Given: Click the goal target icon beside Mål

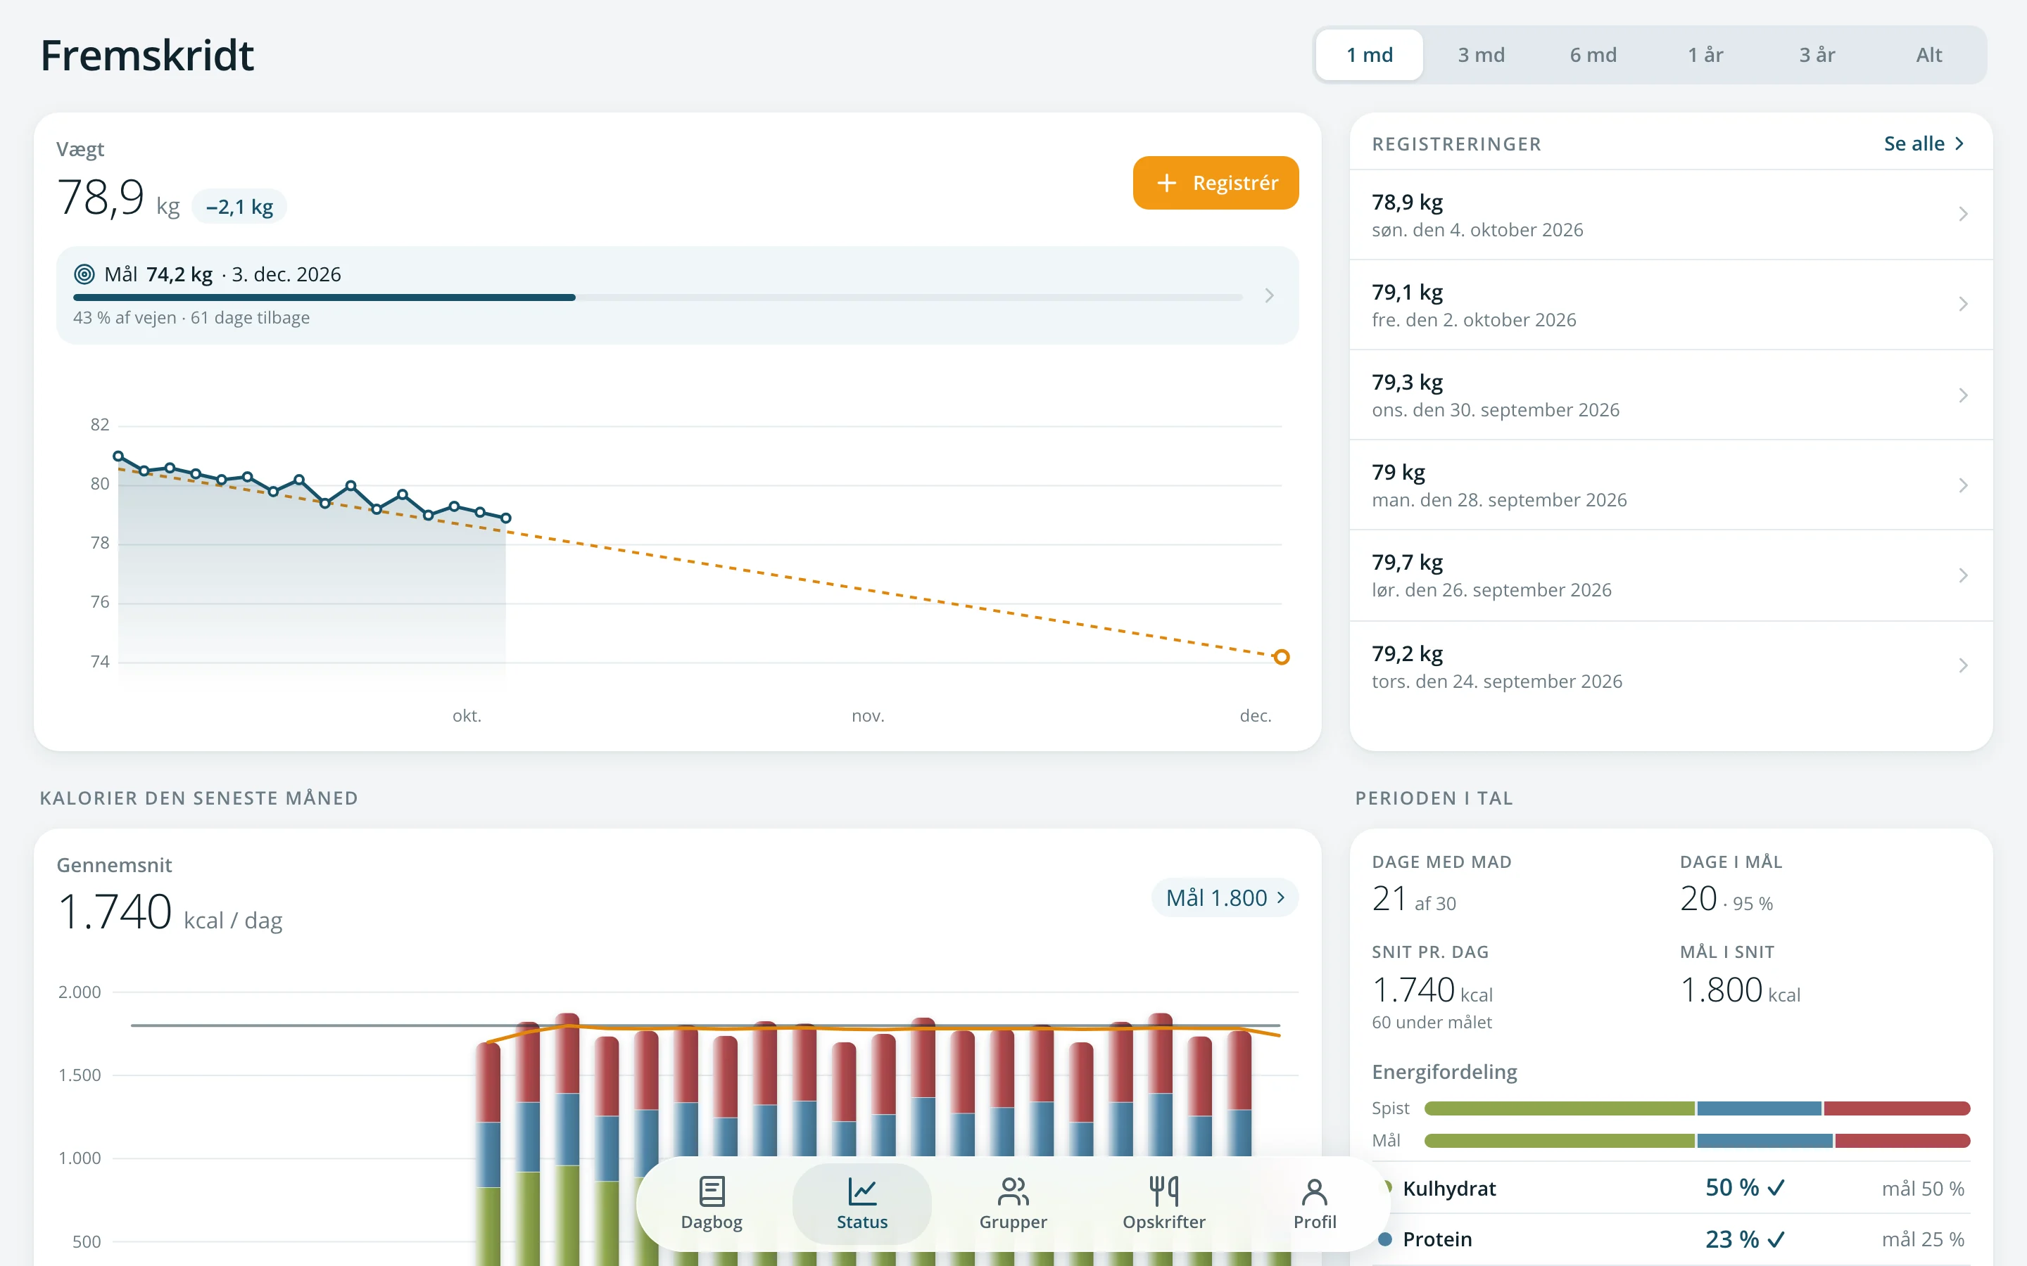Looking at the screenshot, I should tap(84, 274).
